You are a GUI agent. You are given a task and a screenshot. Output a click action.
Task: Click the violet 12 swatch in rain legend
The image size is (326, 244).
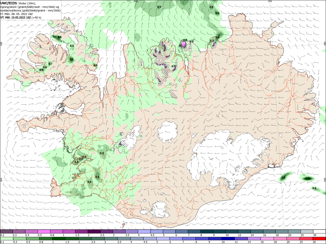241,239
